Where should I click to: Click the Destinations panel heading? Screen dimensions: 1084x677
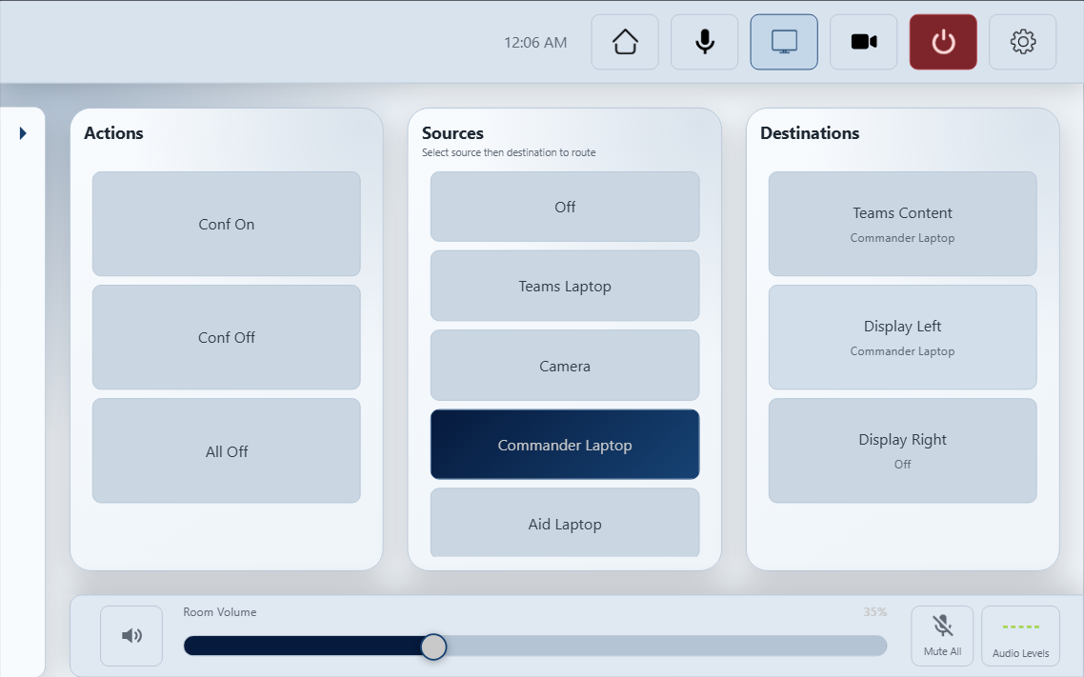click(x=810, y=133)
